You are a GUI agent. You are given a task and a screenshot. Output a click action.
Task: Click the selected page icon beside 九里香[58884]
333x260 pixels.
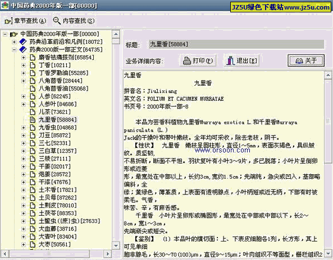pos(33,120)
